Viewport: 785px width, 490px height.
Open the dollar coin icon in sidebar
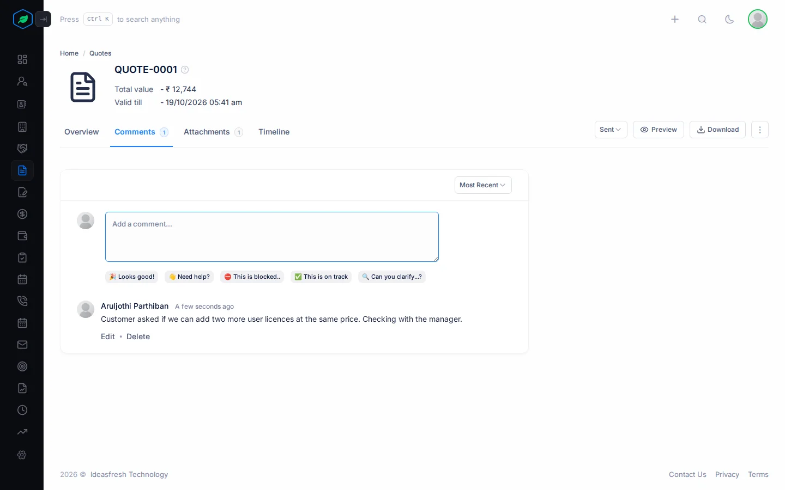[x=22, y=214]
